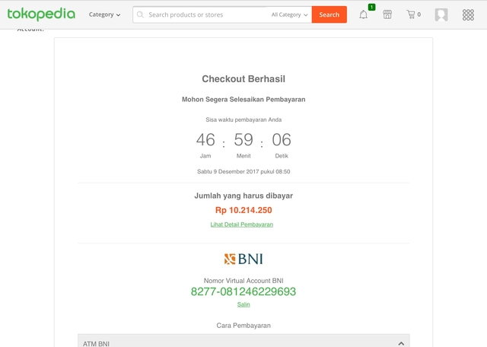Viewport: 487px width, 347px height.
Task: Collapse the ATM BNI section chevron
Action: pyautogui.click(x=401, y=343)
